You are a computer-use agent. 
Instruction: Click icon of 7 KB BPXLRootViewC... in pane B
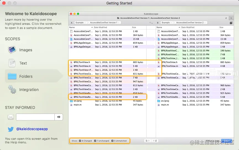click(x=159, y=55)
